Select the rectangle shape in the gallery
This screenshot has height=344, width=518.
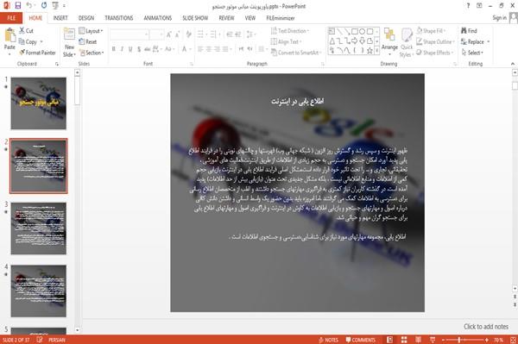[x=355, y=31]
